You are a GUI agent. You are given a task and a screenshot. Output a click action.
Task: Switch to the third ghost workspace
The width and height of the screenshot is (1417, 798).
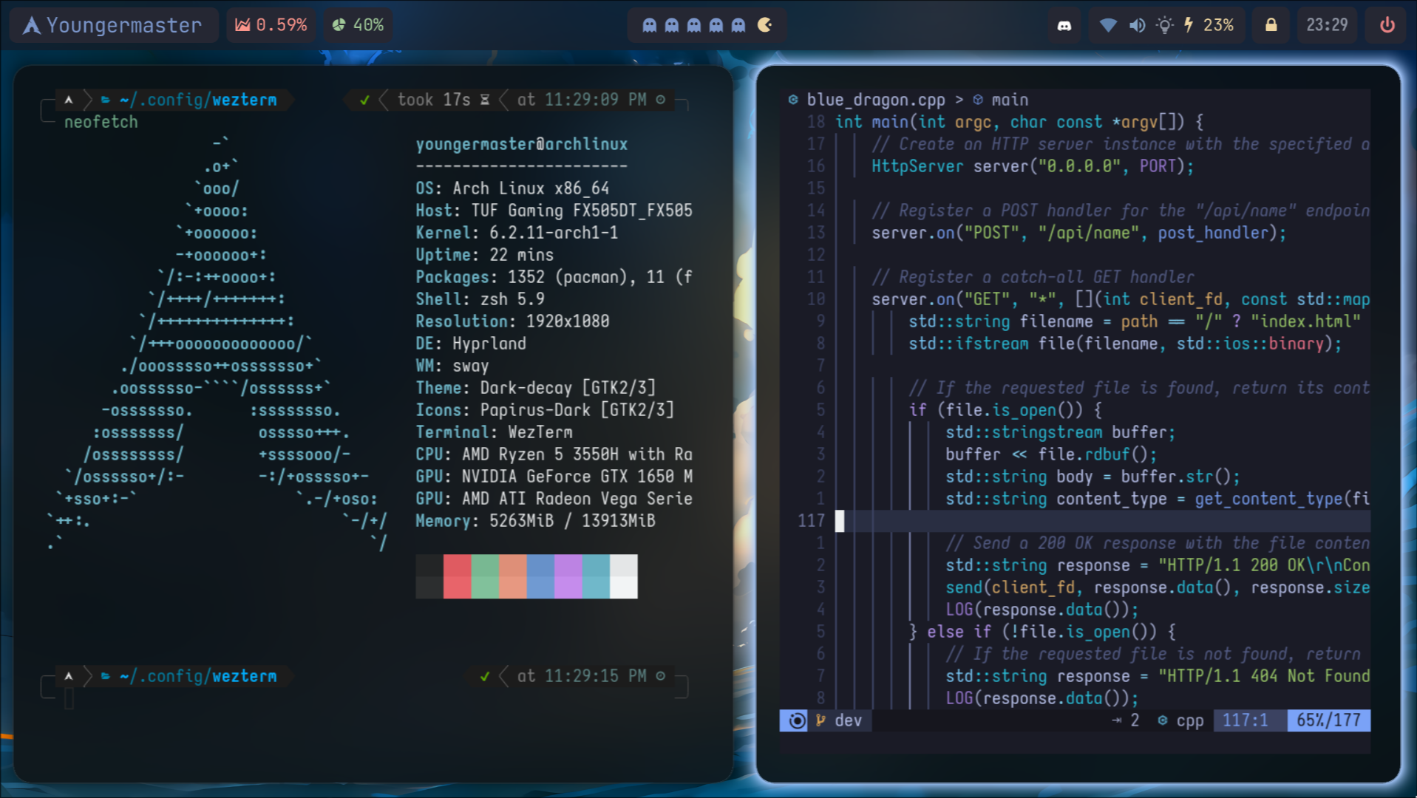tap(693, 26)
